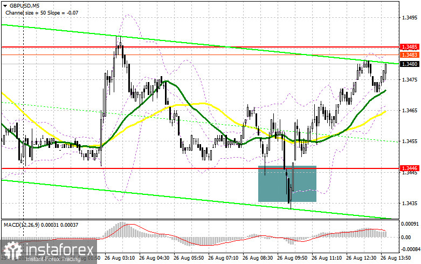This screenshot has width=421, height=264.
Task: Click the '26 Aug 07:10' time label
Action: pyautogui.click(x=223, y=258)
